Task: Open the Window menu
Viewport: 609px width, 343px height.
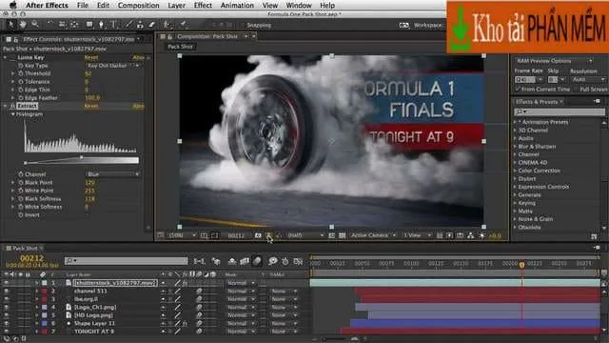Action: coord(299,5)
